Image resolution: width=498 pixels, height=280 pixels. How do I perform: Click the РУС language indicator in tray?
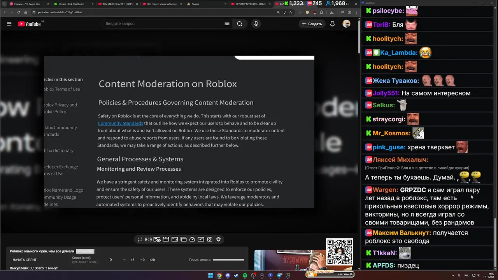pyautogui.click(x=466, y=275)
